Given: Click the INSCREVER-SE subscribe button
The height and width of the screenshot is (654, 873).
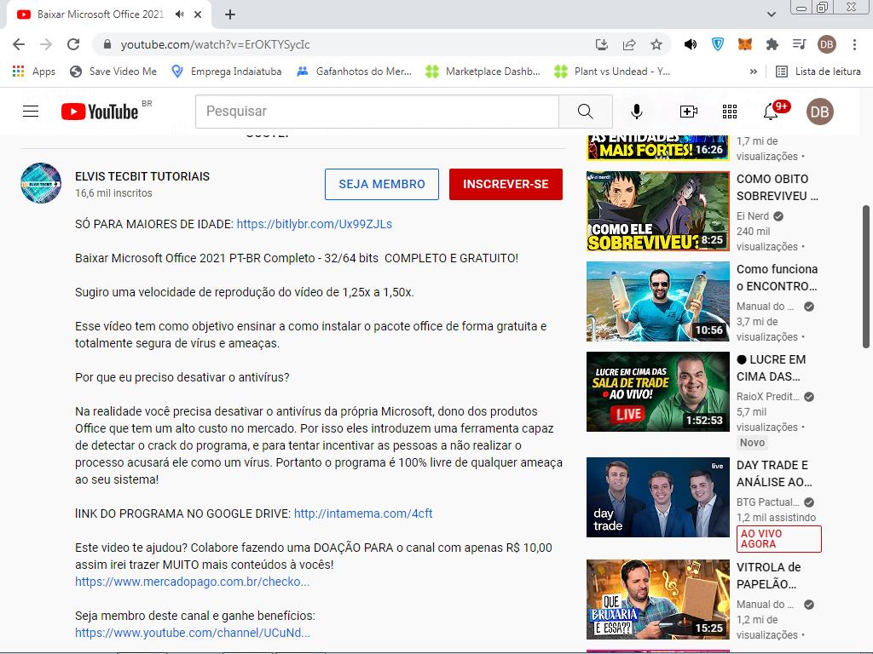Looking at the screenshot, I should pyautogui.click(x=506, y=184).
